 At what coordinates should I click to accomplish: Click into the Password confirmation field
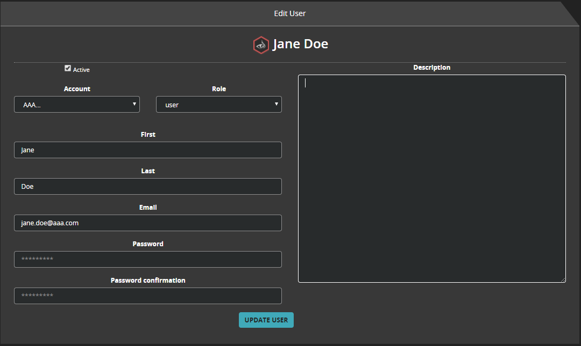coord(148,296)
